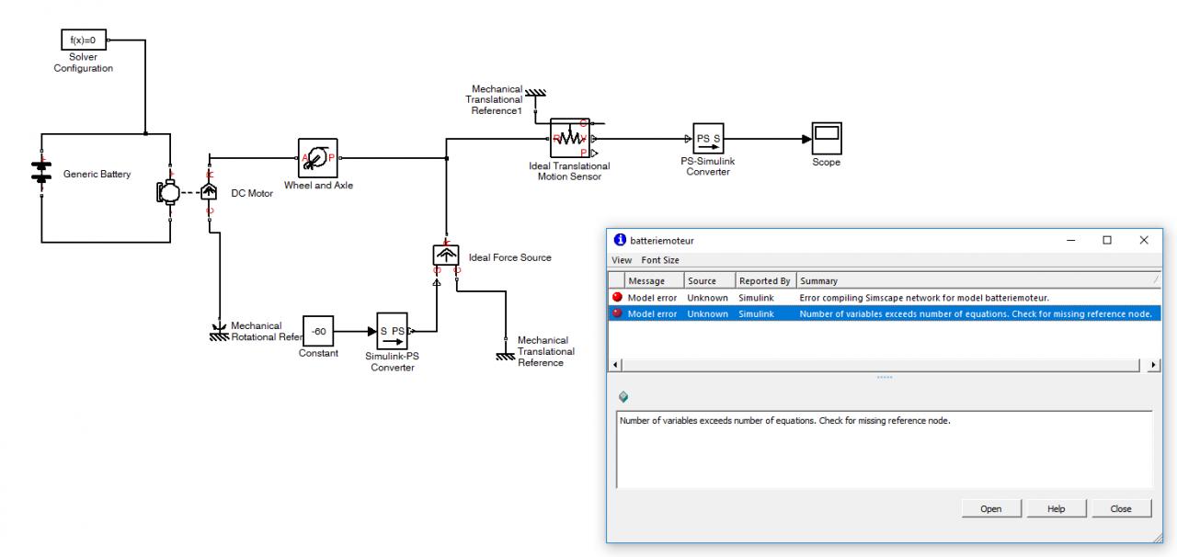The height and width of the screenshot is (557, 1177).
Task: Click the 'Wheel and Axle' label
Action: tap(318, 186)
